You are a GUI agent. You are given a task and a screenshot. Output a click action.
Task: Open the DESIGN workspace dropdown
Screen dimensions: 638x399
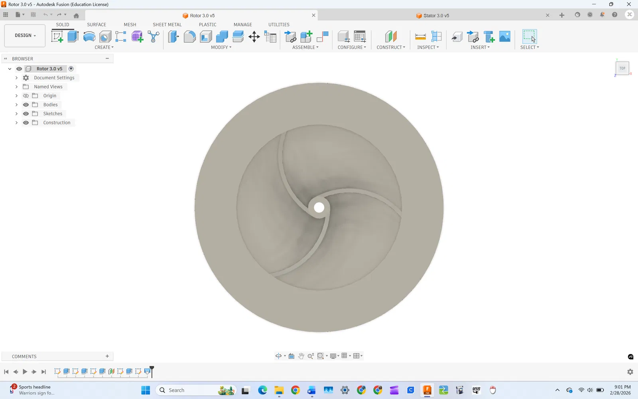[x=25, y=36]
